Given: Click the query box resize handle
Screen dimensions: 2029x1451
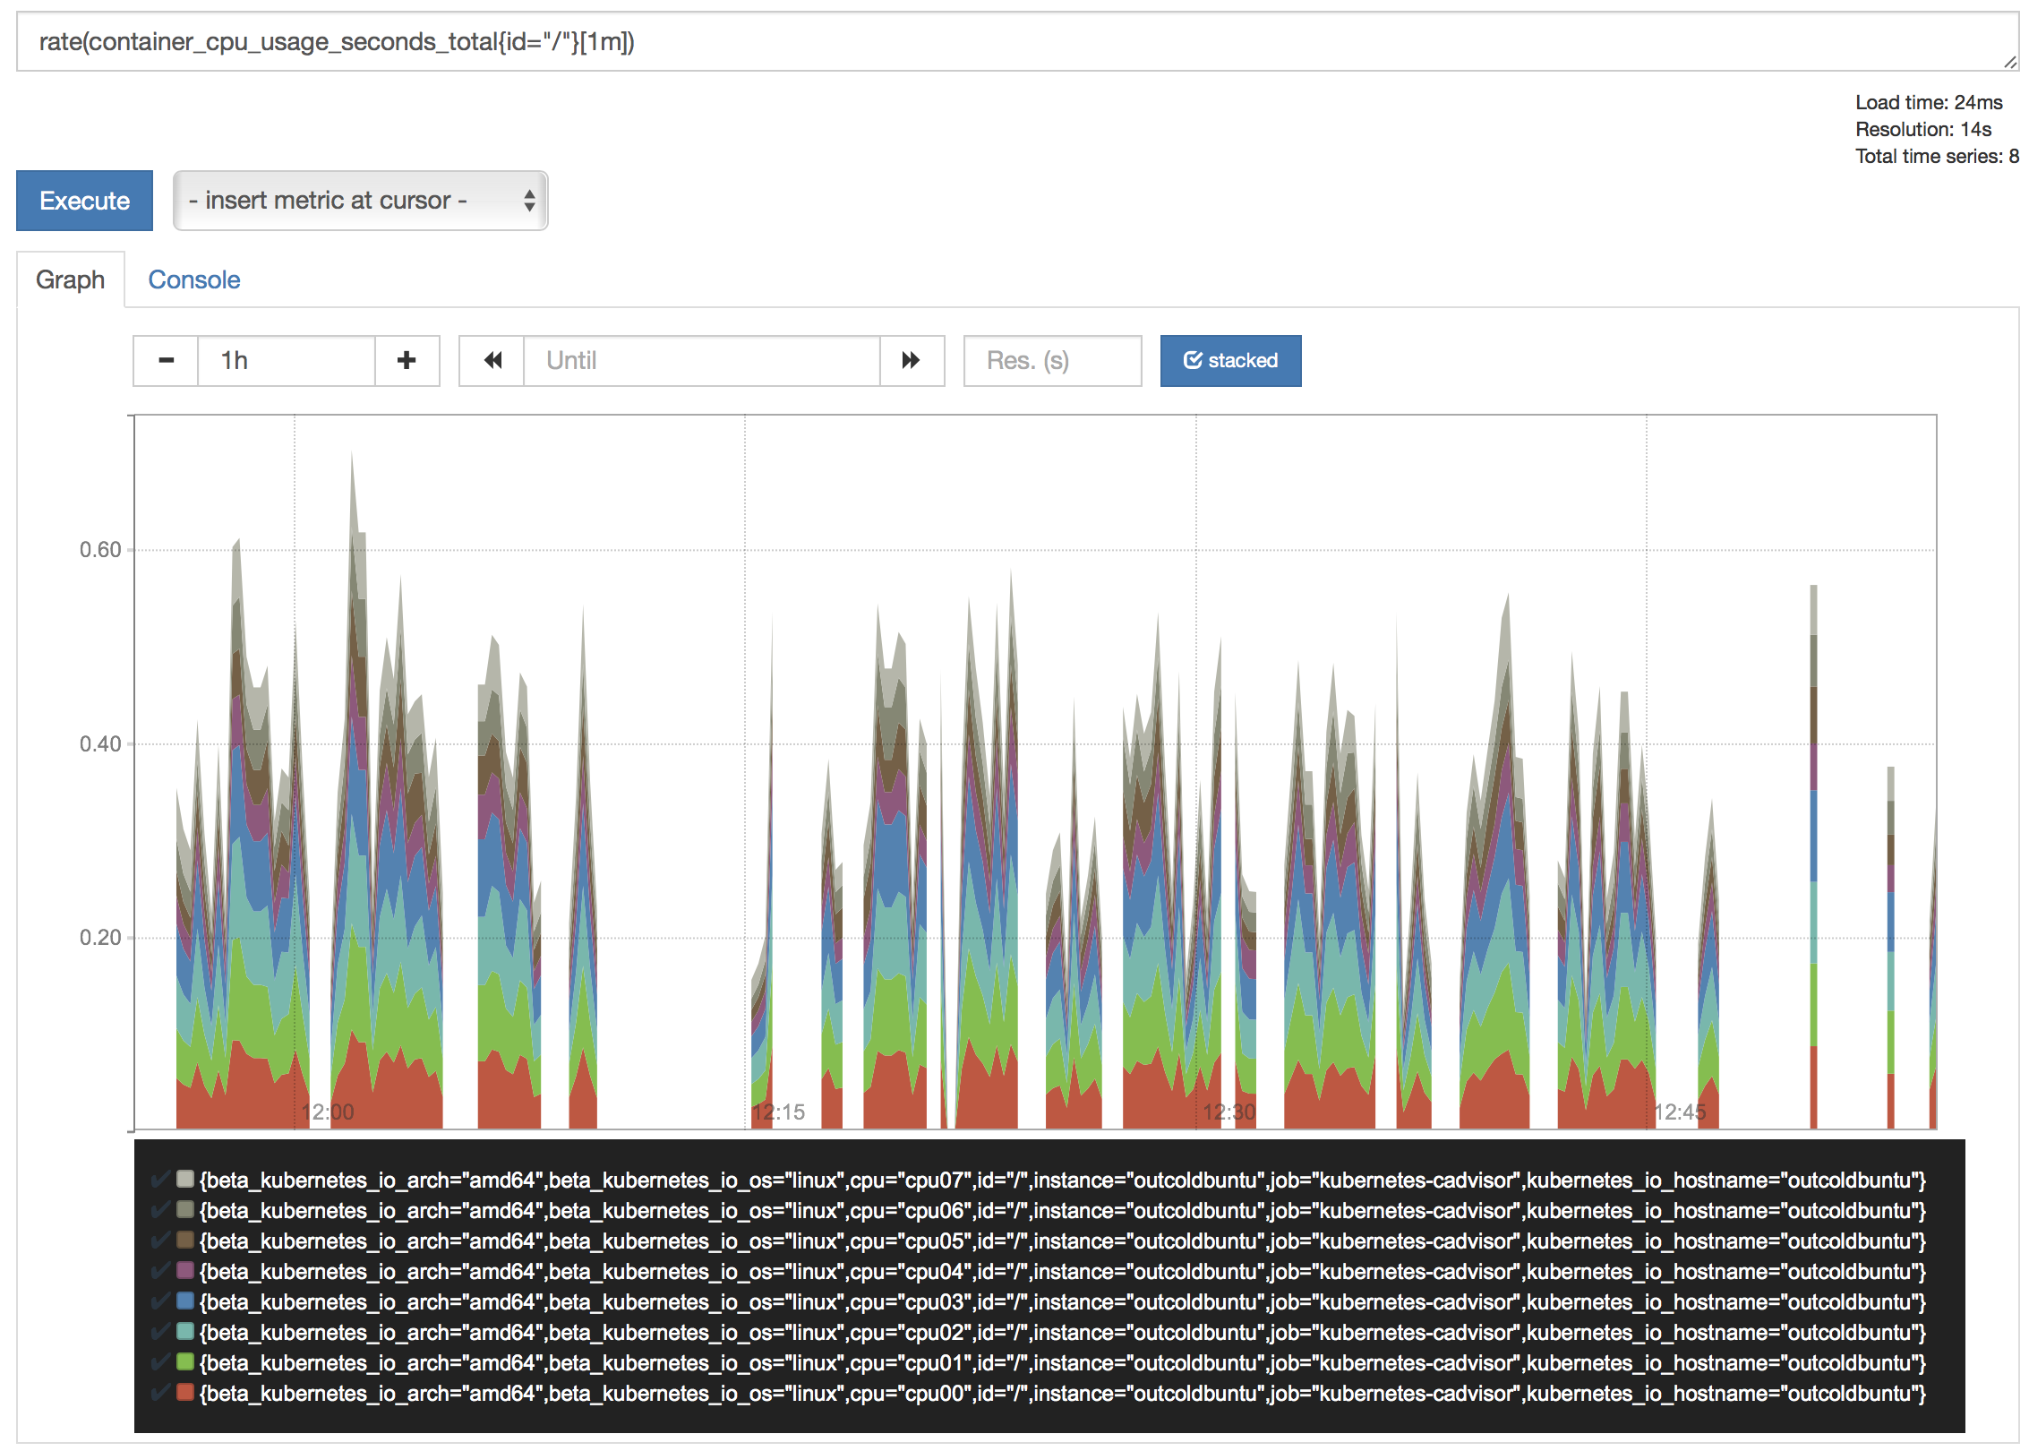Looking at the screenshot, I should [2010, 62].
